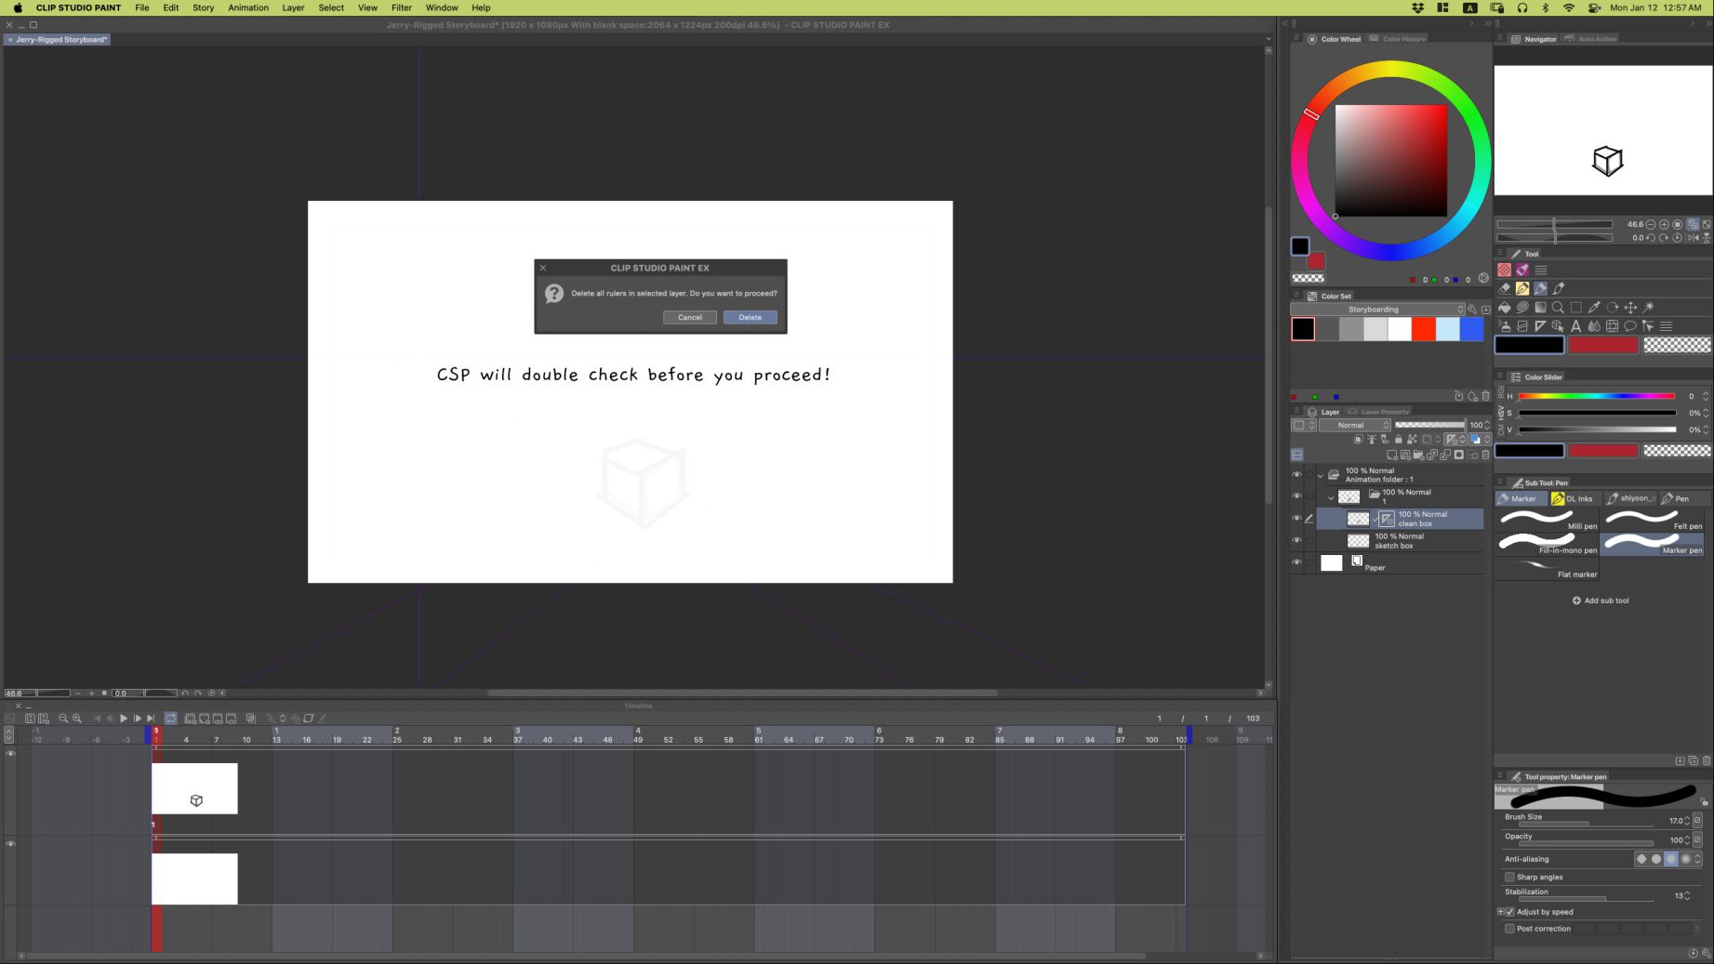1714x964 pixels.
Task: Switch to the Color History tab
Action: point(1399,39)
